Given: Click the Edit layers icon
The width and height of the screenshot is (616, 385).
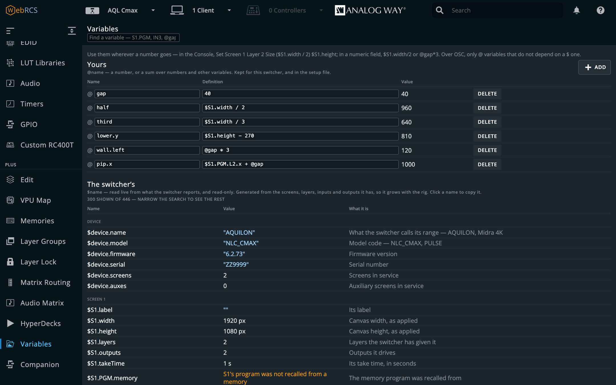Looking at the screenshot, I should coord(10,180).
